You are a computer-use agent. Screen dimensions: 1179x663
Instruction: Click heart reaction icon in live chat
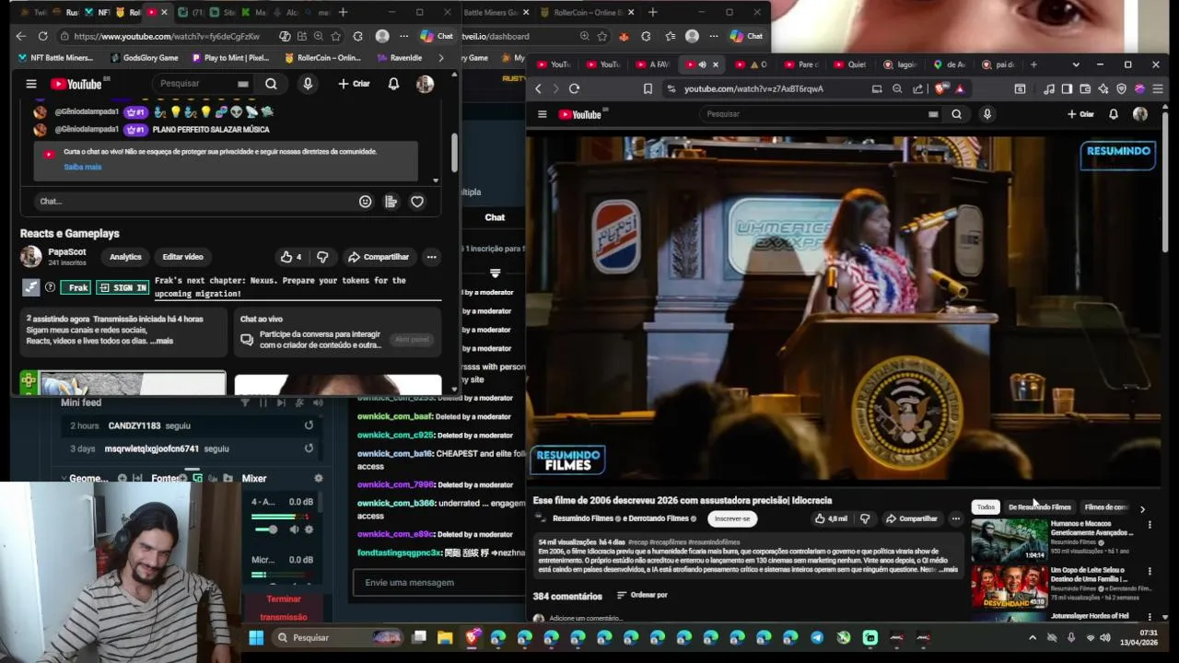[x=417, y=202]
